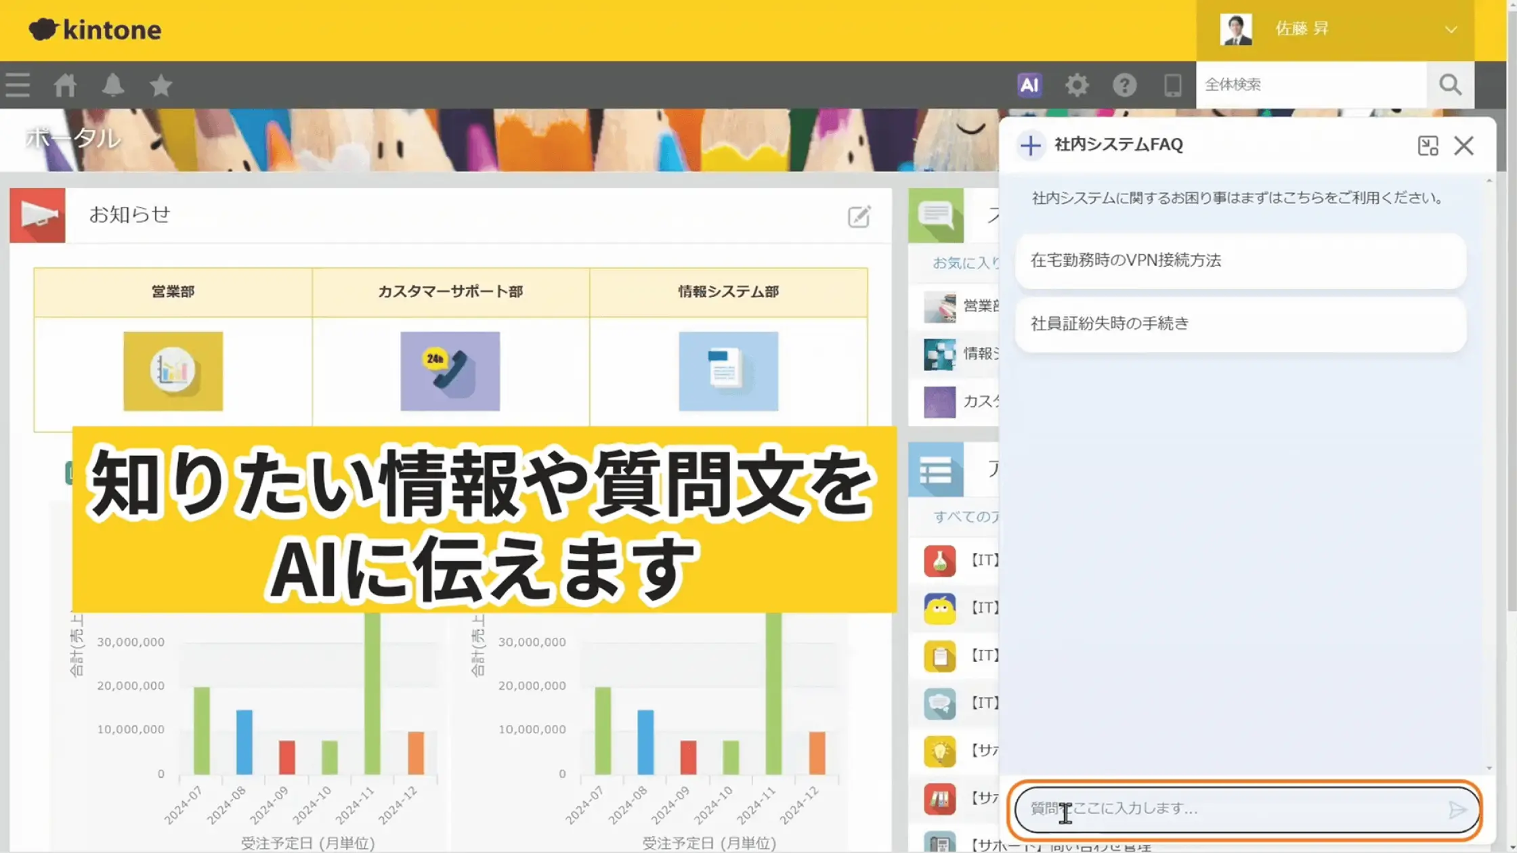
Task: Click the global search magnifier button
Action: pos(1450,85)
